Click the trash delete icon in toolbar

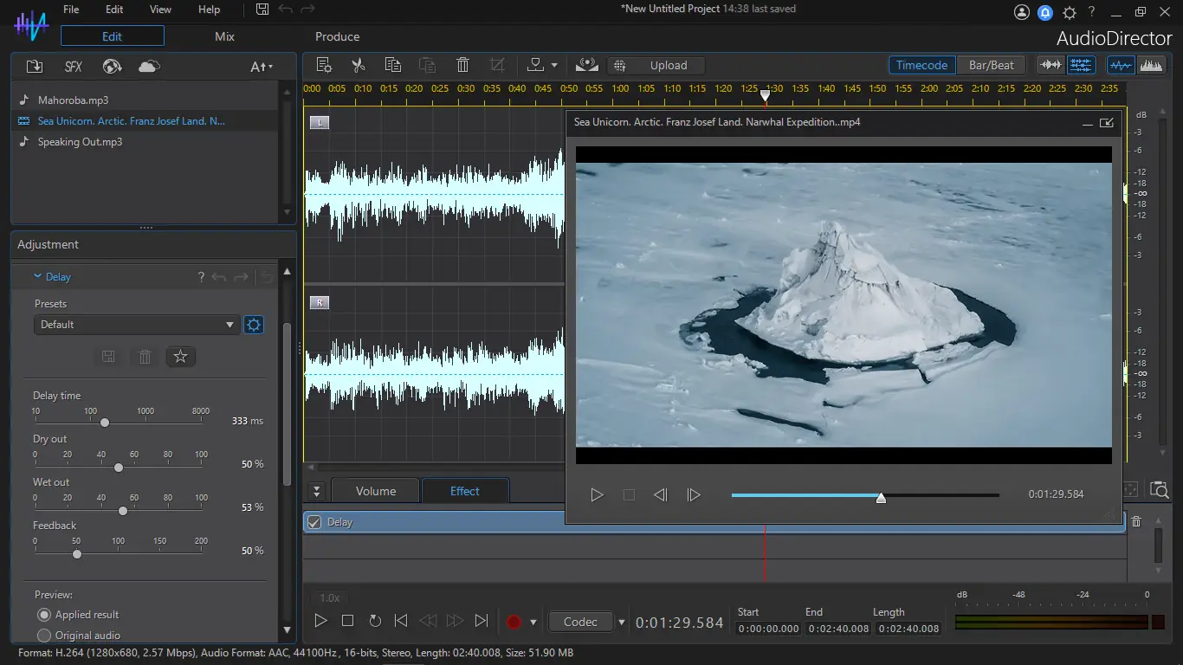point(462,65)
